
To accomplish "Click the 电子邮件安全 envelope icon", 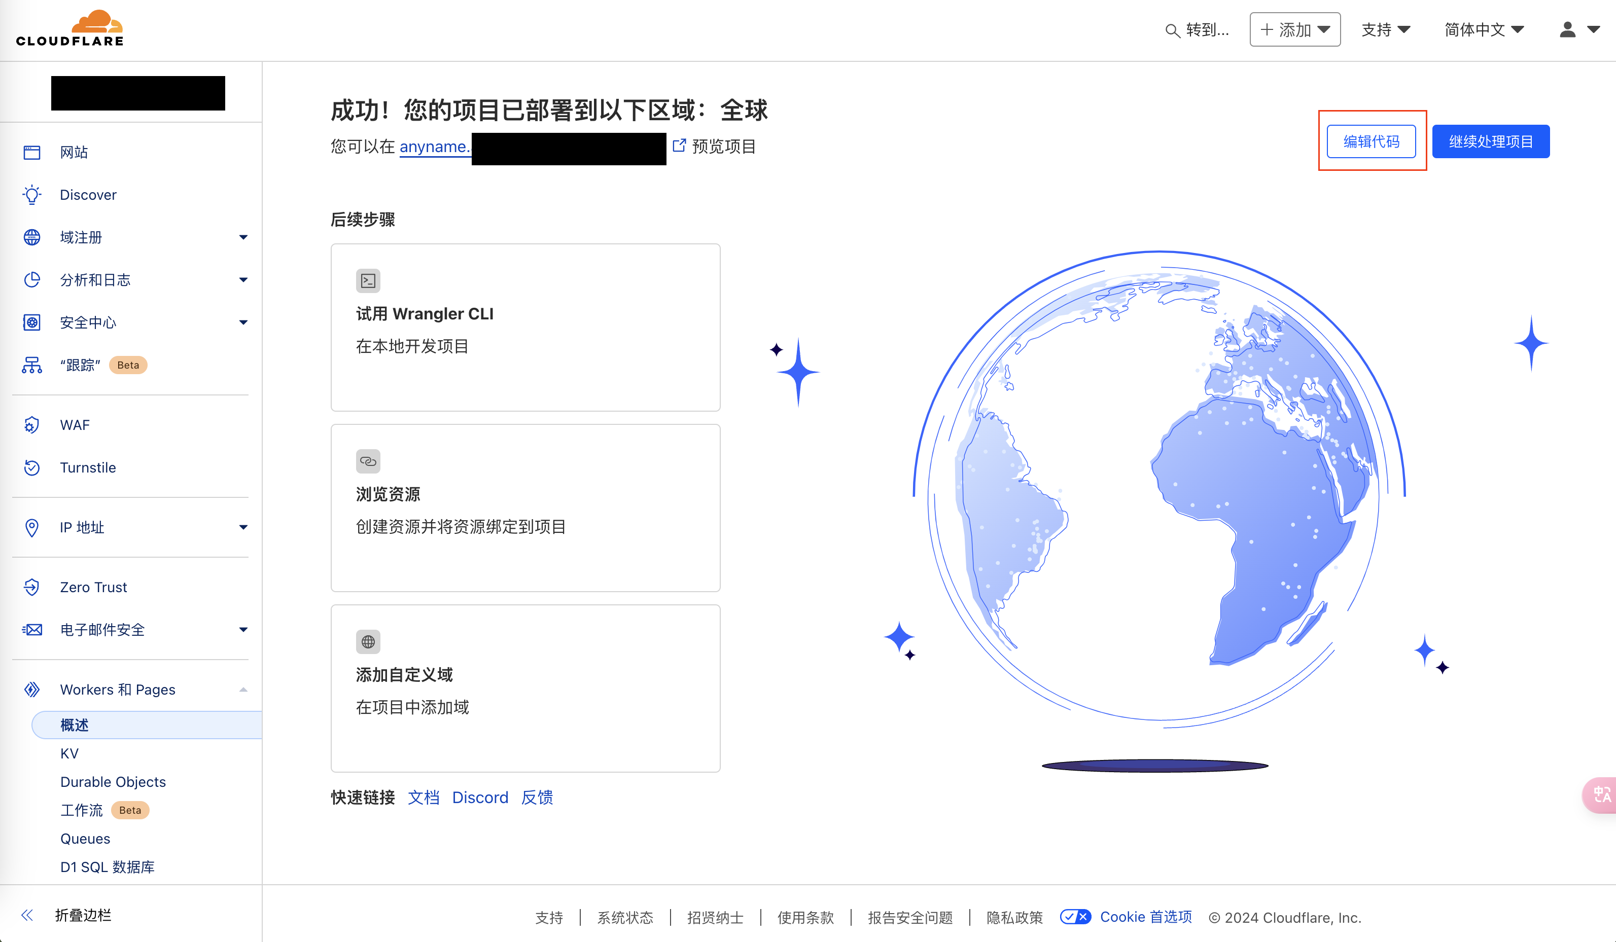I will pyautogui.click(x=32, y=630).
